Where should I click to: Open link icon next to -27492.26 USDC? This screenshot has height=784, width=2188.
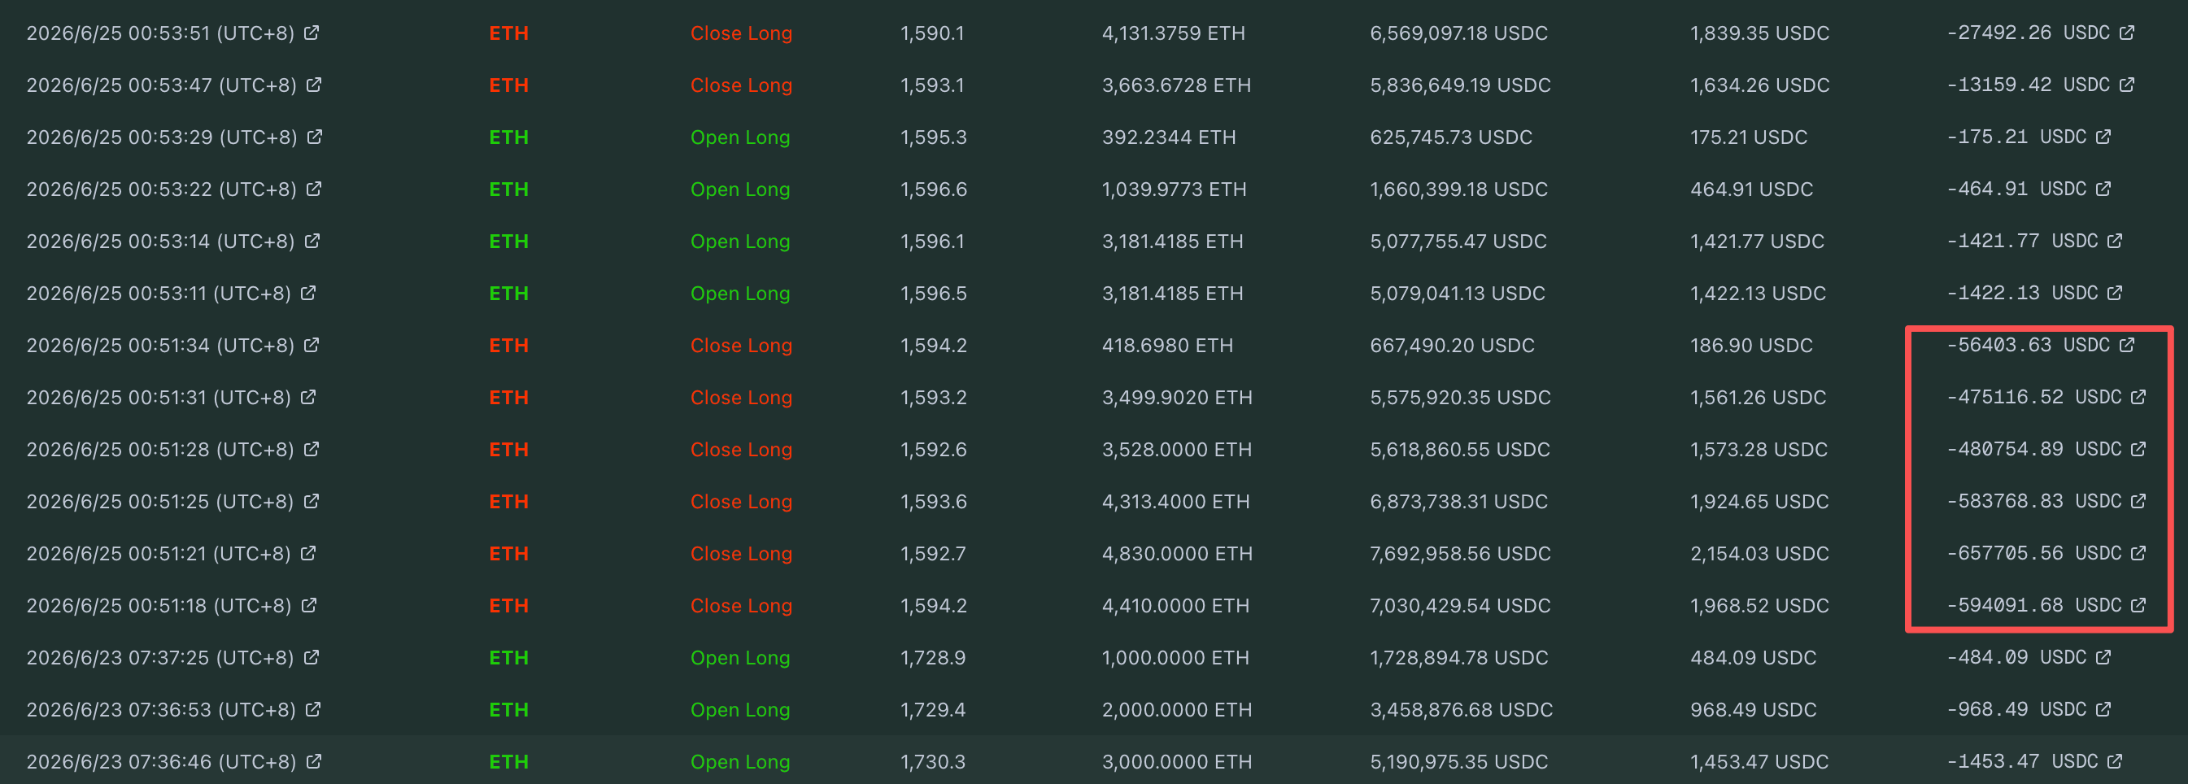2127,33
